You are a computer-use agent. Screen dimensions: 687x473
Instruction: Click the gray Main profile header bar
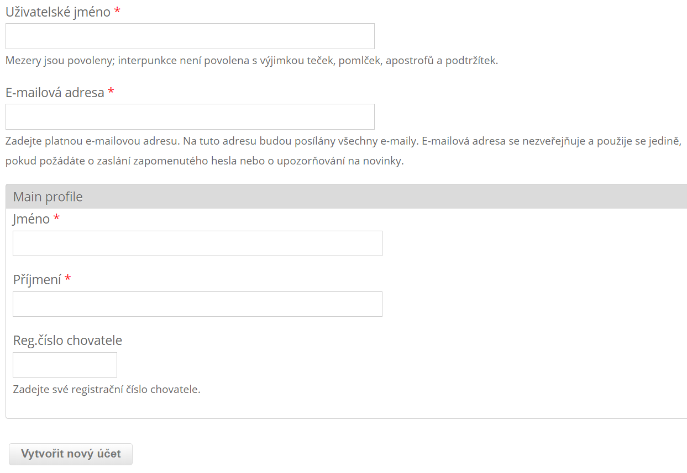point(387,197)
